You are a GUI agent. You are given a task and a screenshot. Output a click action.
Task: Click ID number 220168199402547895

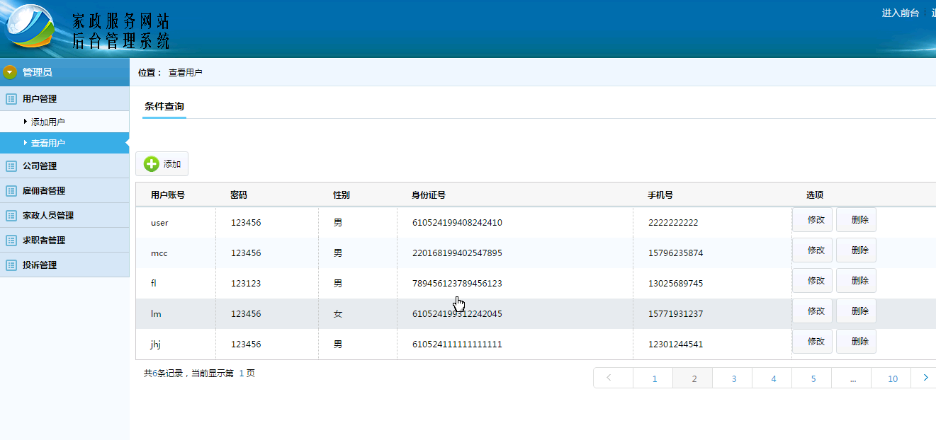pos(457,253)
